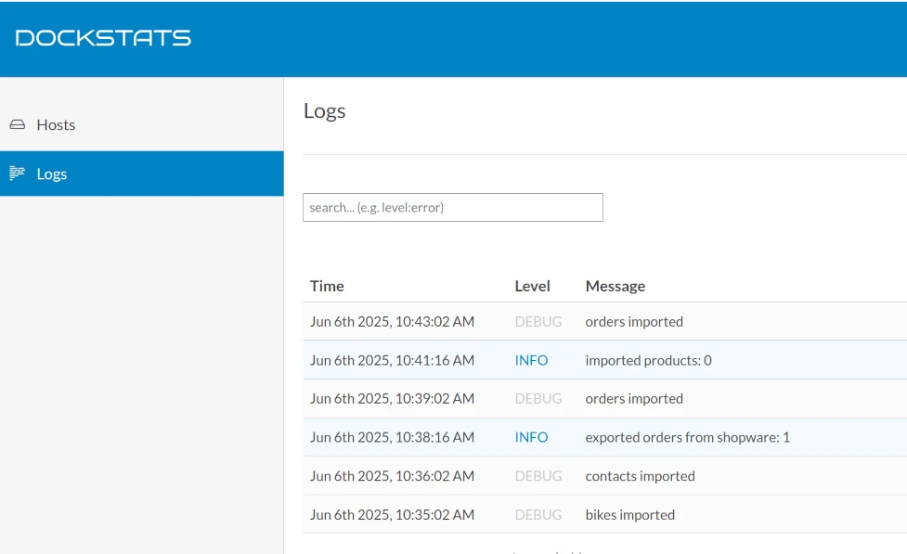The width and height of the screenshot is (907, 554).
Task: Focus the log search input field
Action: click(452, 207)
